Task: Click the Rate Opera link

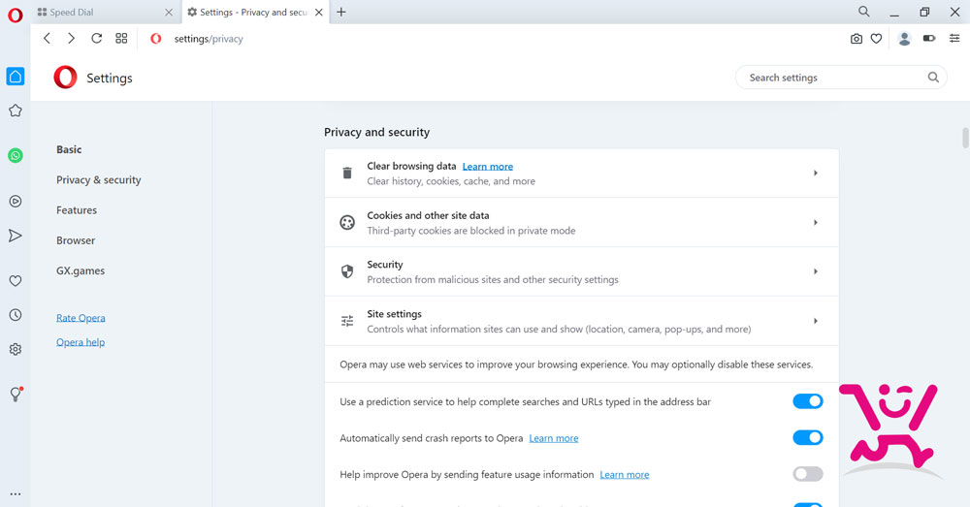Action: (81, 318)
